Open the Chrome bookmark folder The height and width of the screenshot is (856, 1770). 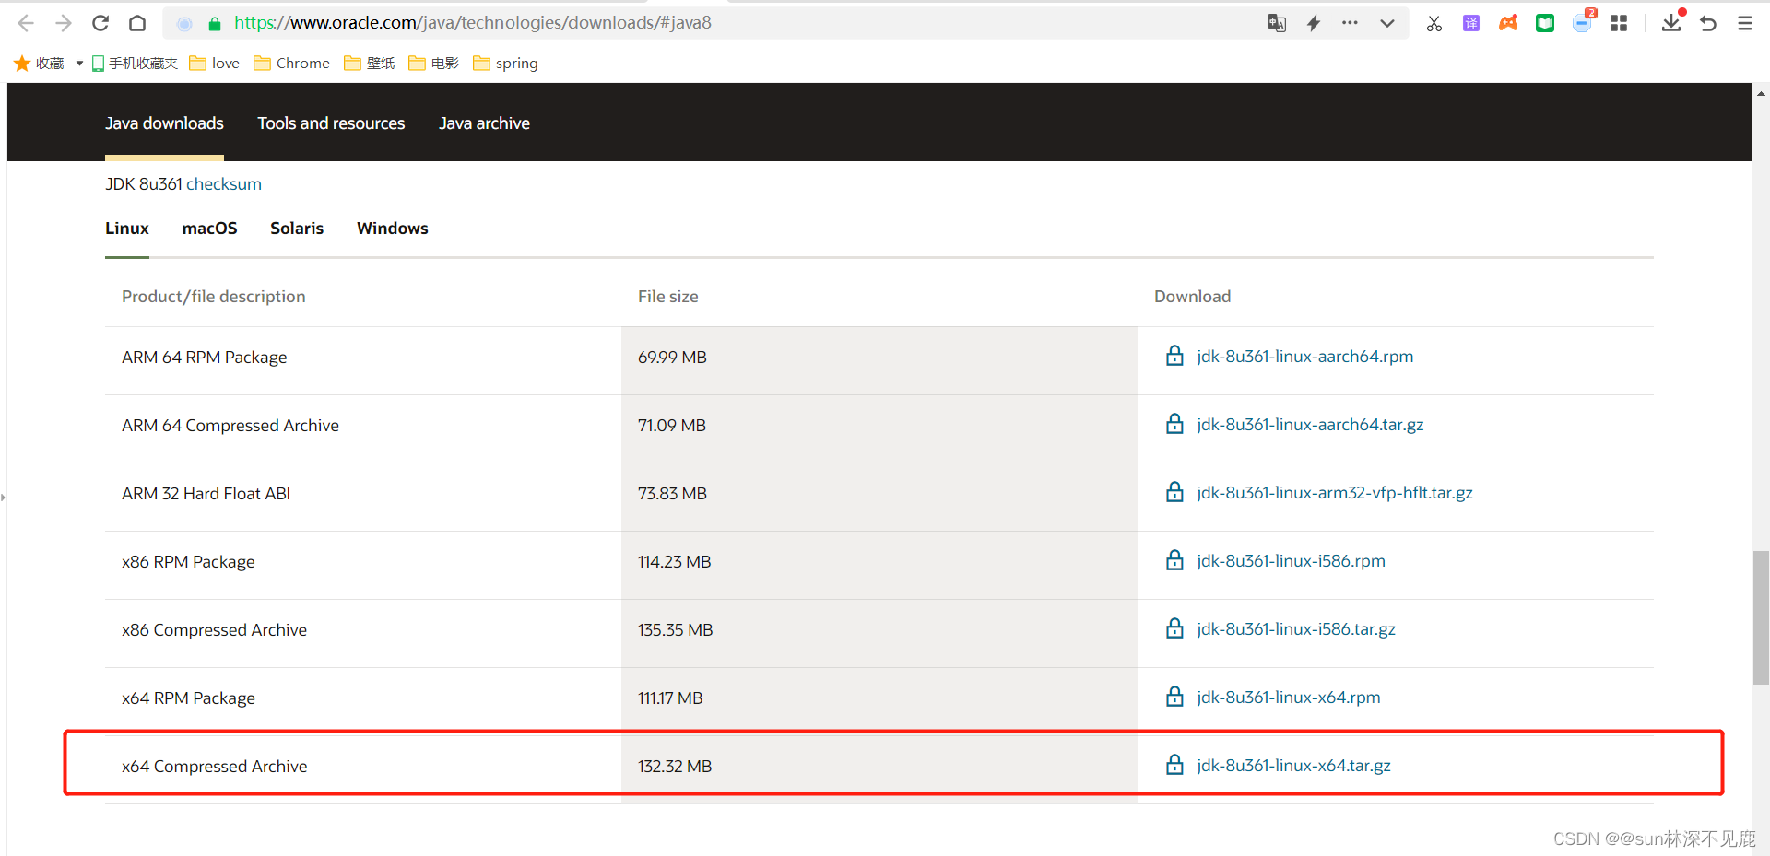(291, 63)
